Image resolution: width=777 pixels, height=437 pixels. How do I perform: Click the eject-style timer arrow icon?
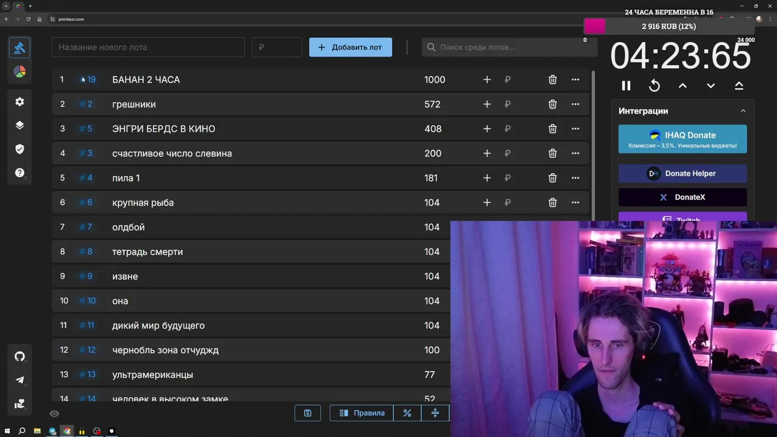tap(739, 86)
